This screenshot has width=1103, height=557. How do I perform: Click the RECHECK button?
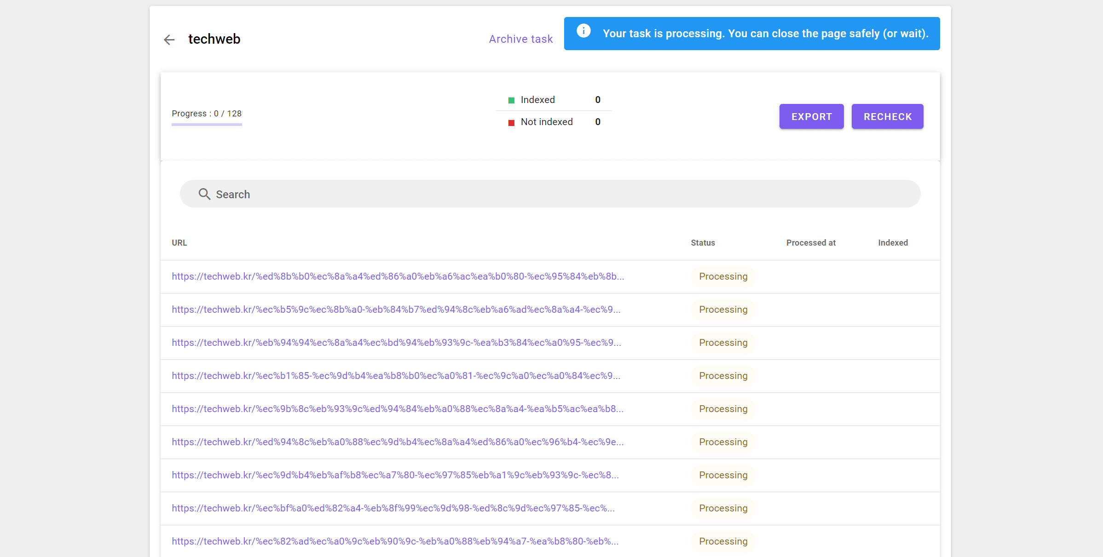pos(887,116)
